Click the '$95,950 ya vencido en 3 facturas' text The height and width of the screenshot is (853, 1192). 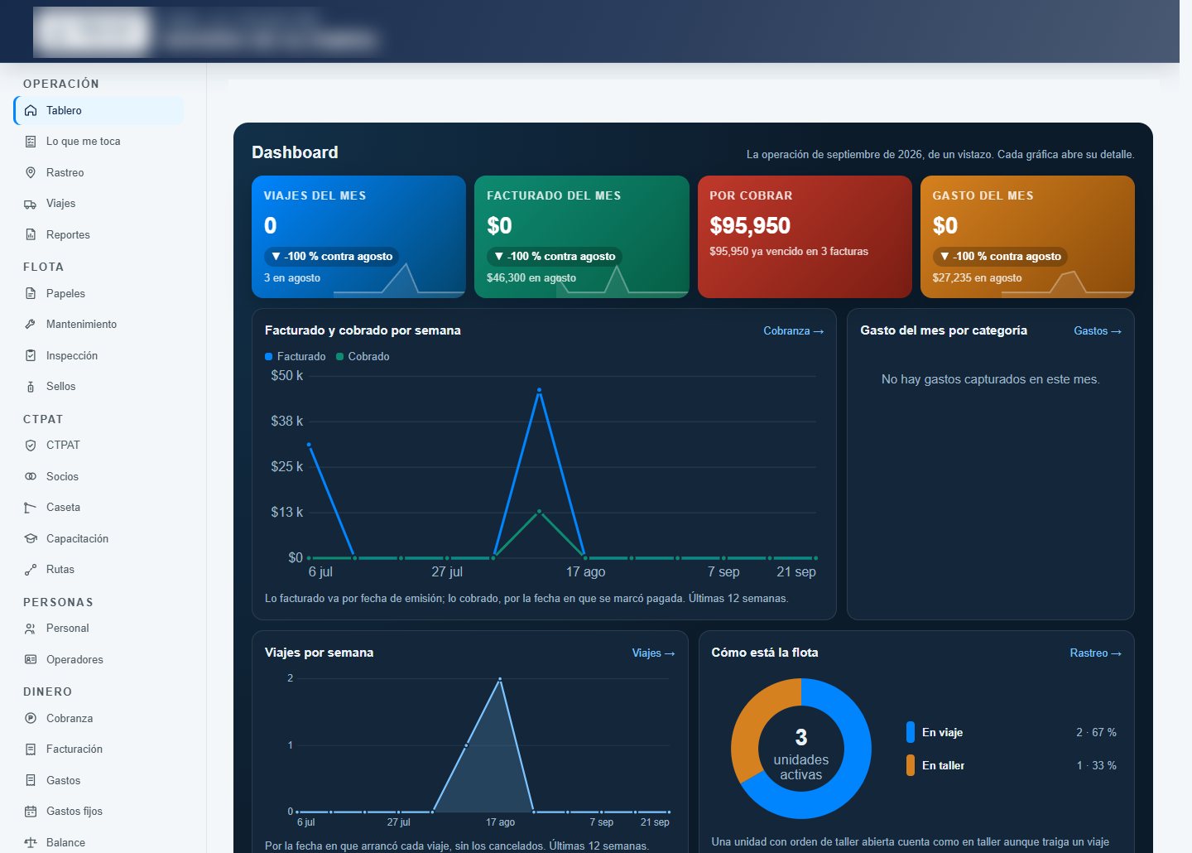pyautogui.click(x=789, y=252)
